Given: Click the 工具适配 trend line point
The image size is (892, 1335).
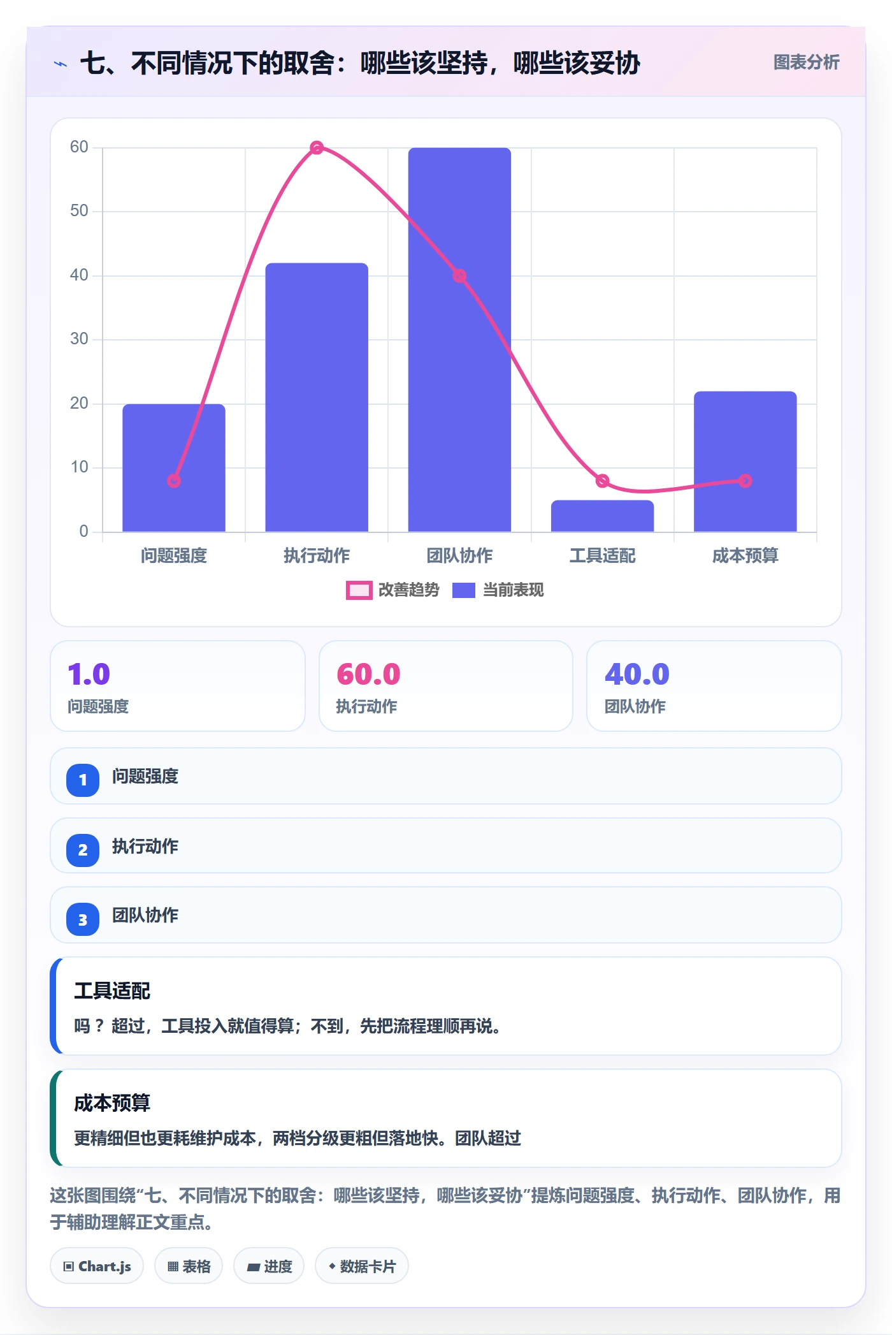Looking at the screenshot, I should coord(602,481).
